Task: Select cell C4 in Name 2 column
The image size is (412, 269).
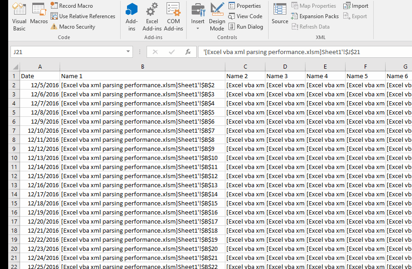Action: point(245,103)
